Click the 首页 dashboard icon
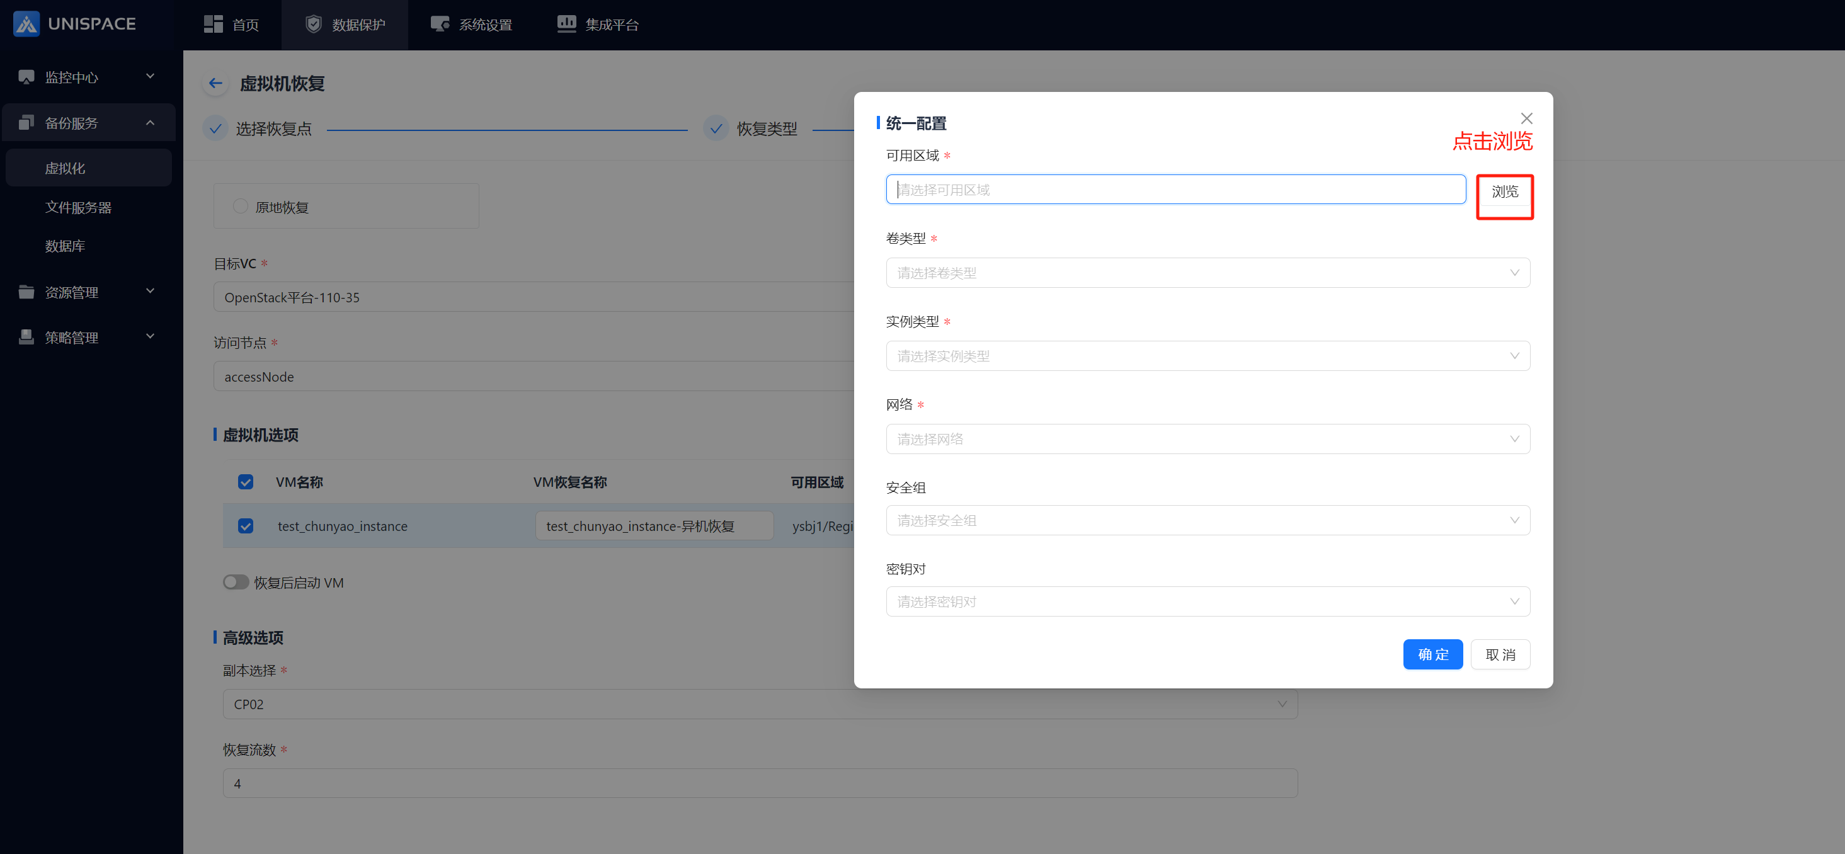Screen dimensions: 1845x854 [x=214, y=25]
